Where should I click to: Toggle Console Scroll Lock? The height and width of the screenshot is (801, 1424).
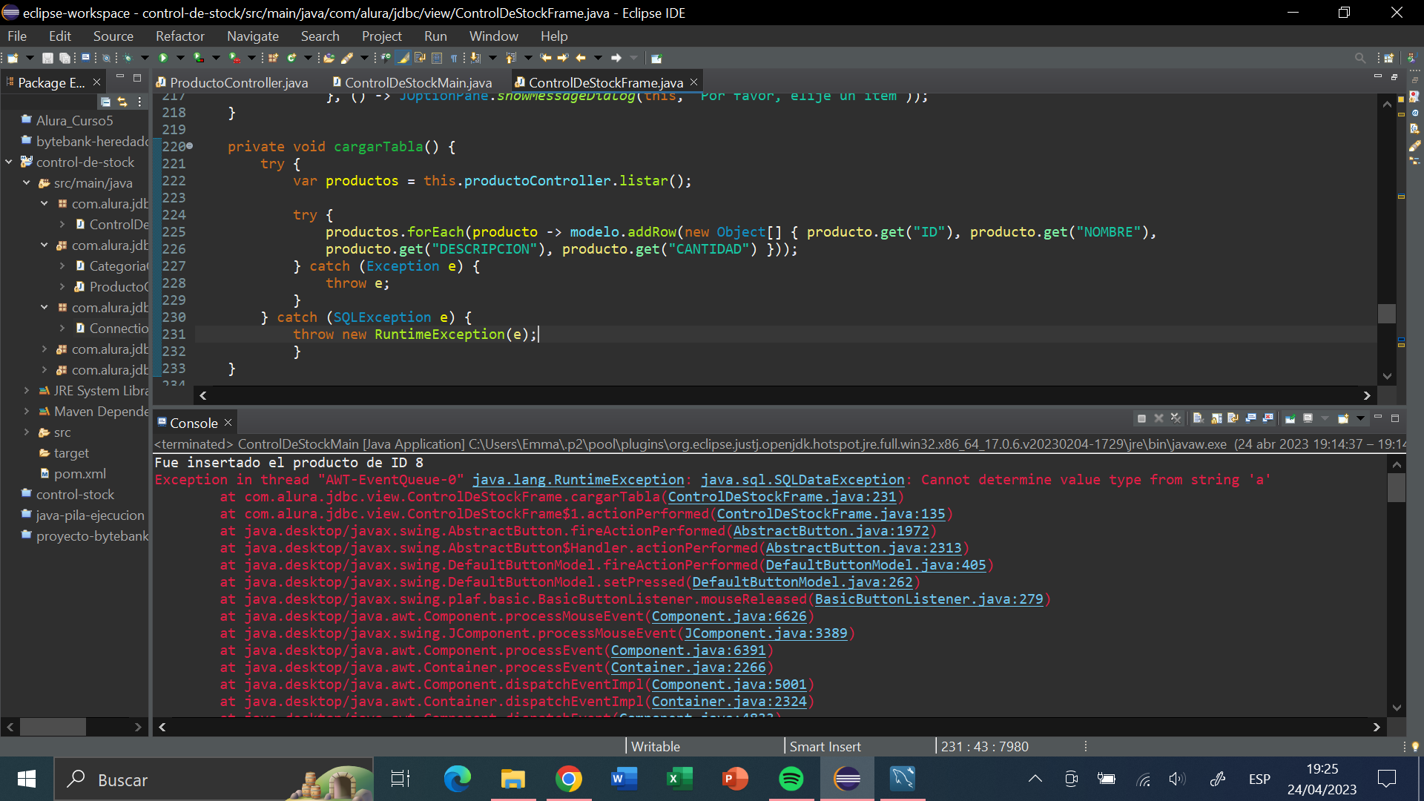1216,418
